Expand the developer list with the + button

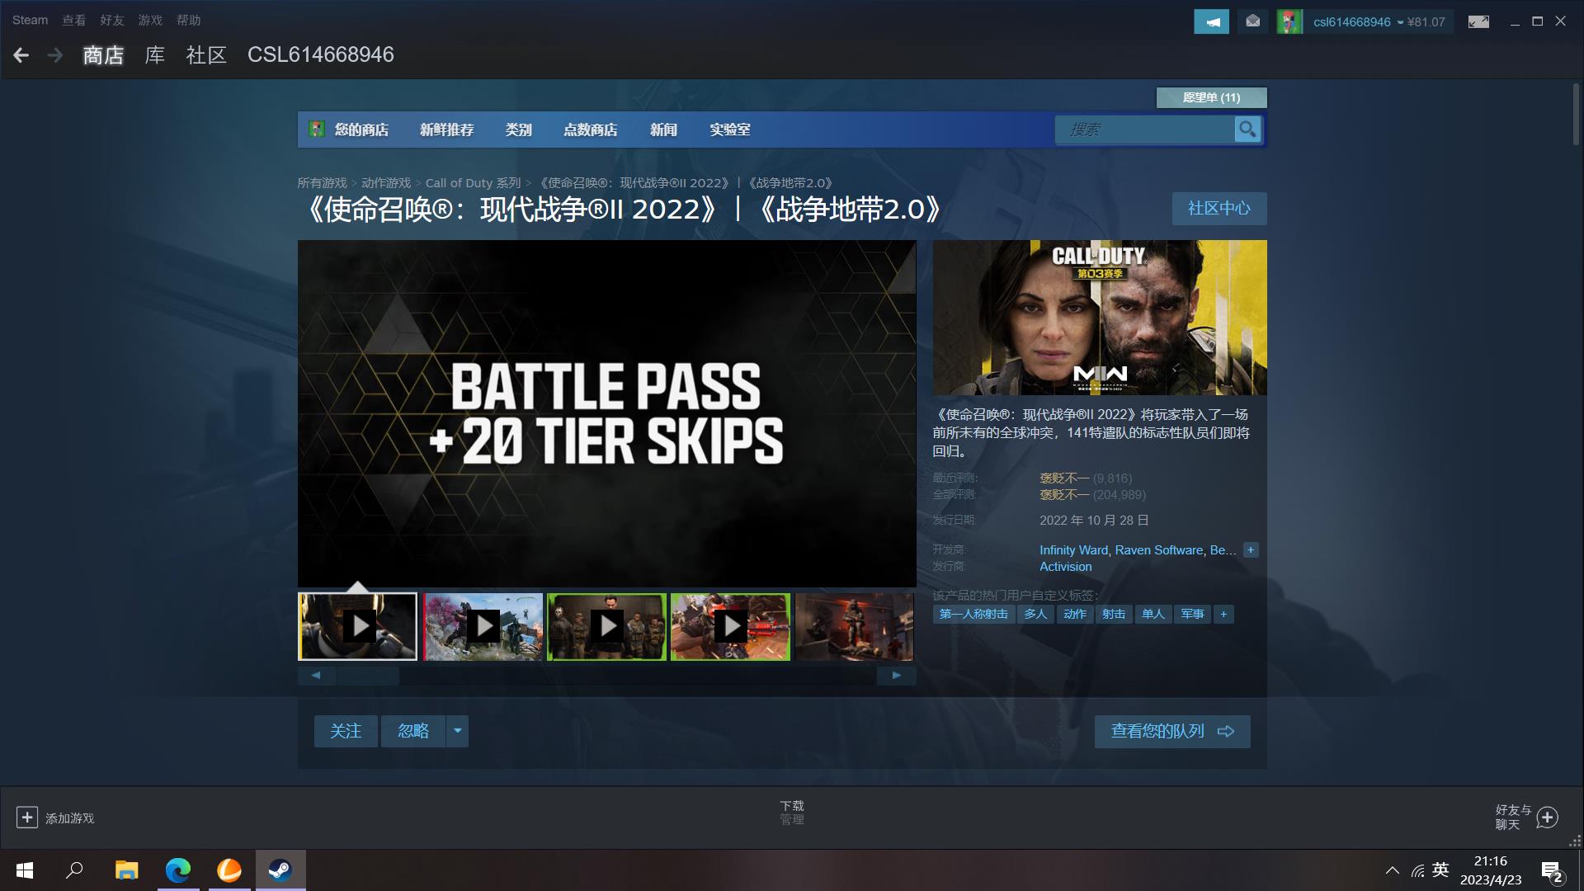click(1250, 549)
